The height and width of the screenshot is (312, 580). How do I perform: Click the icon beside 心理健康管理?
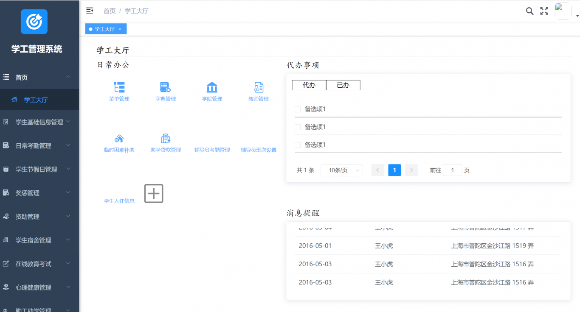[6, 287]
